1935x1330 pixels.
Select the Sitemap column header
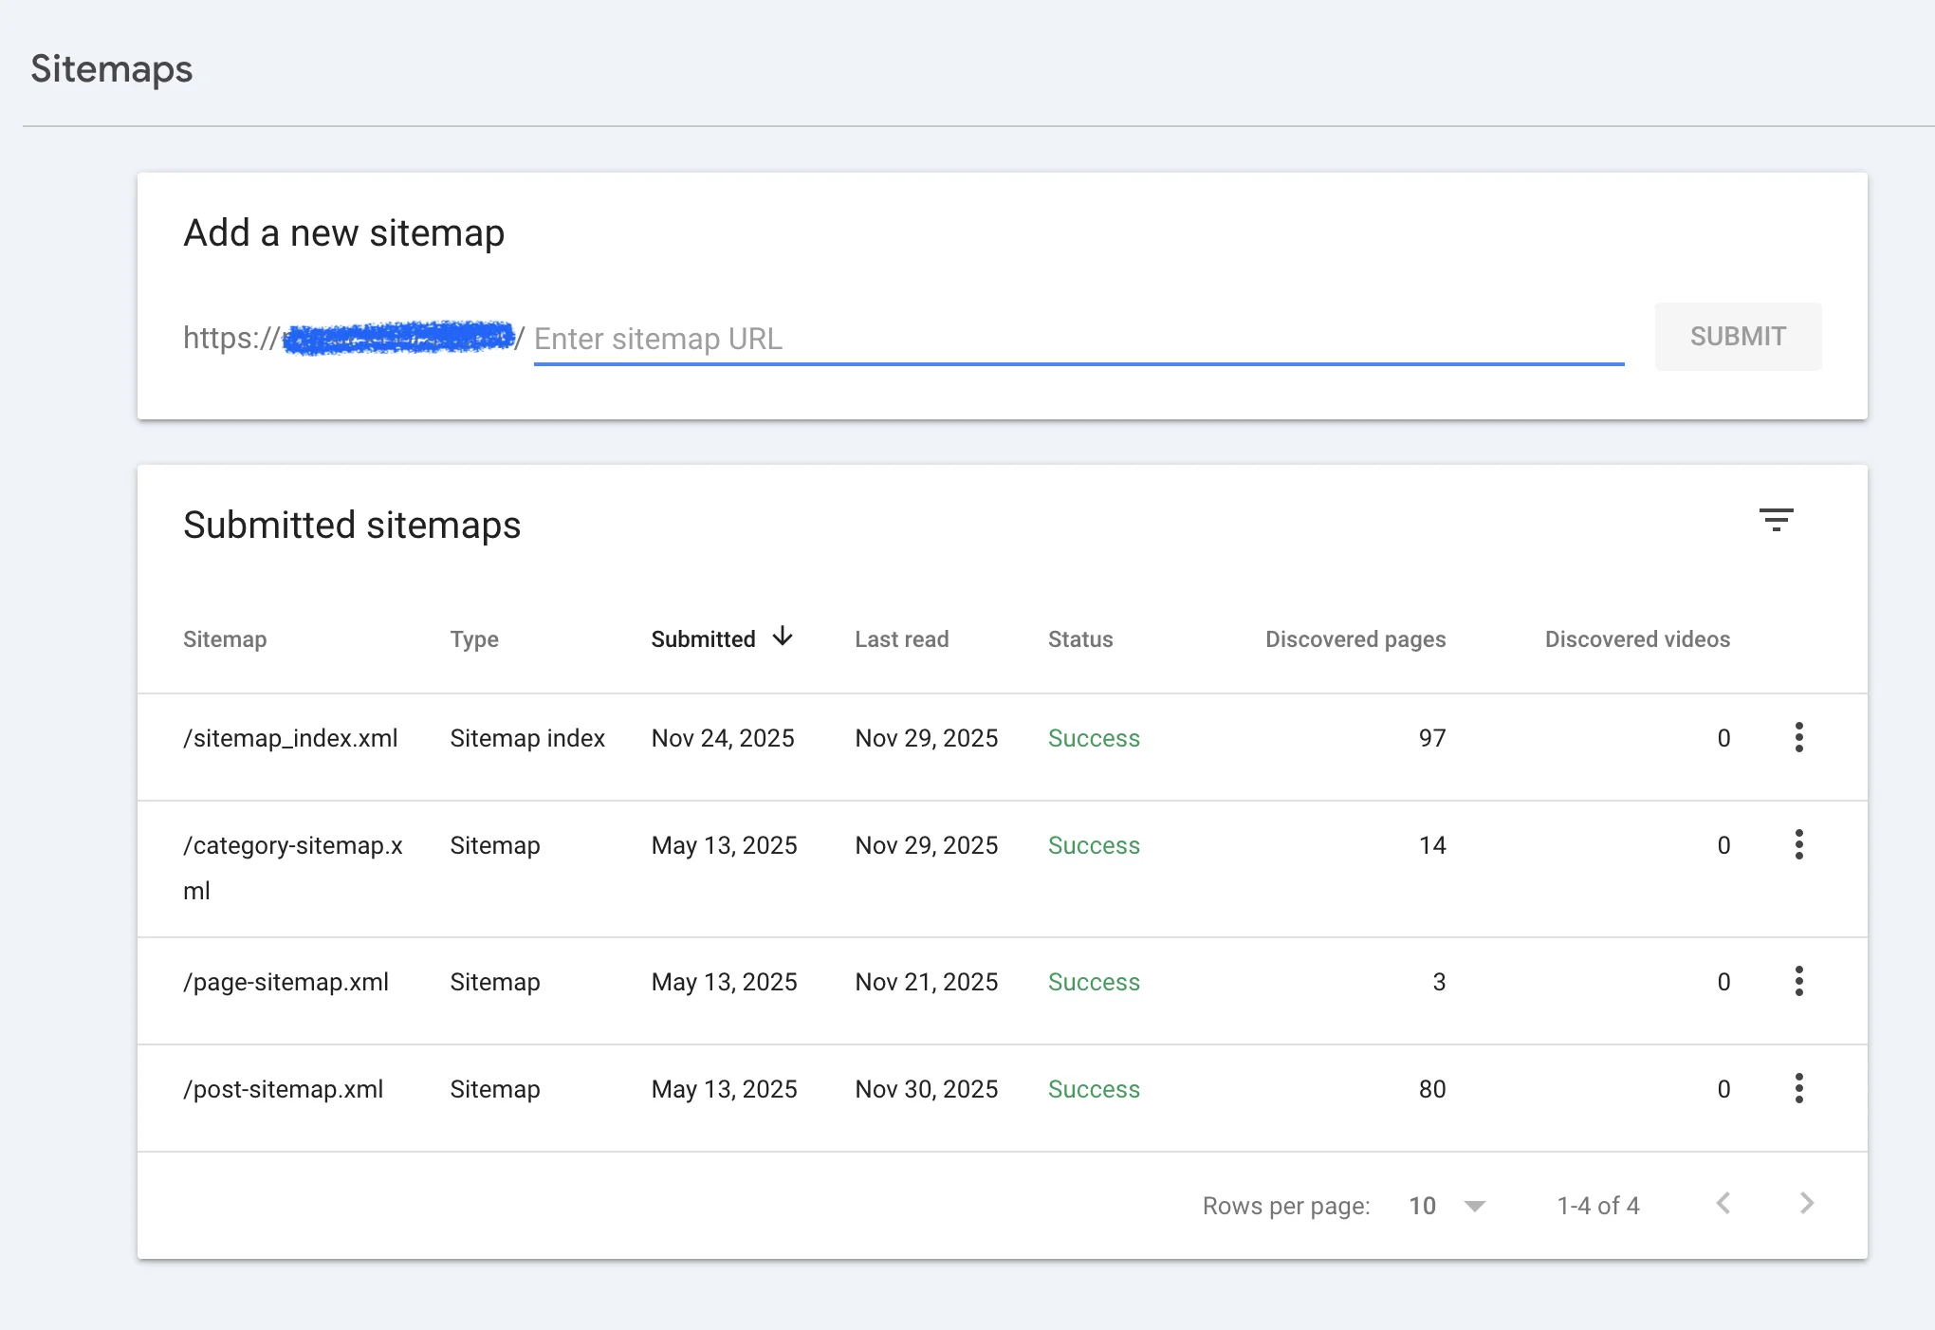(x=225, y=638)
